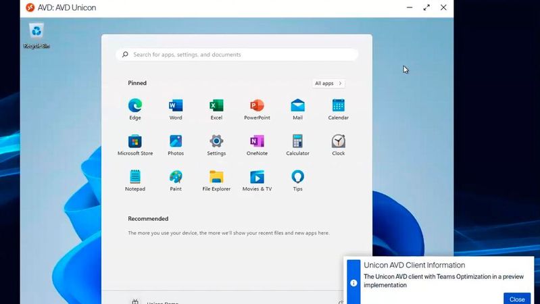Minimize the AVD Unicon window

click(x=410, y=7)
